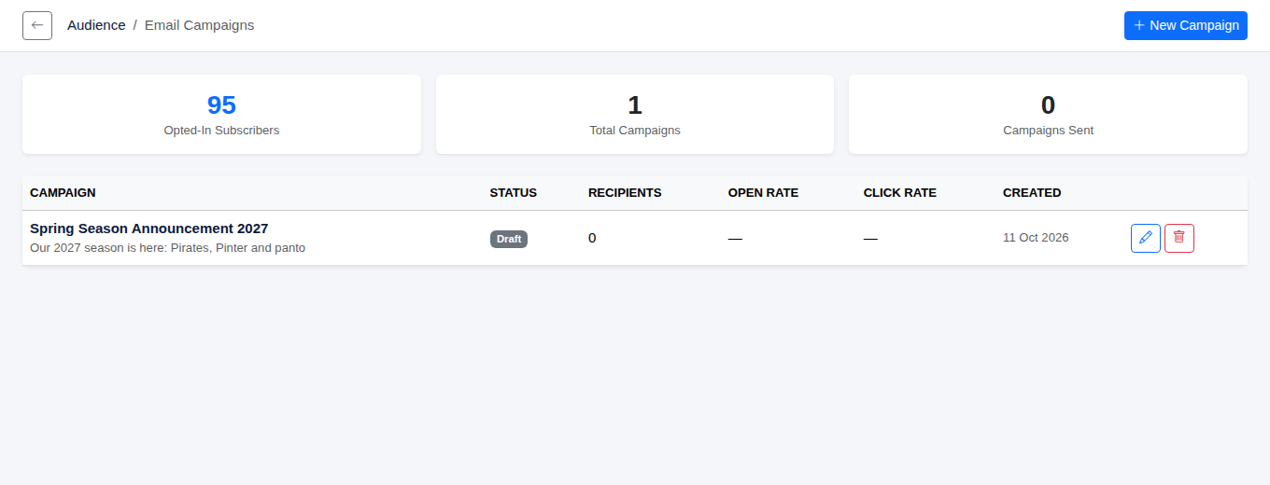The height and width of the screenshot is (485, 1270).
Task: Click the back arrow icon button
Action: (37, 25)
